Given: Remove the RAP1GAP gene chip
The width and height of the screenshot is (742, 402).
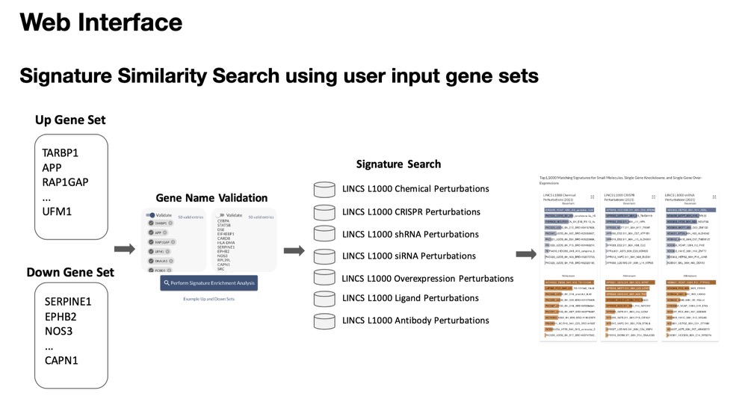Looking at the screenshot, I should [173, 242].
